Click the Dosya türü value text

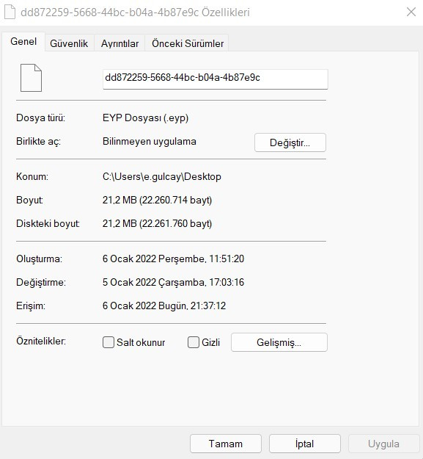[145, 118]
